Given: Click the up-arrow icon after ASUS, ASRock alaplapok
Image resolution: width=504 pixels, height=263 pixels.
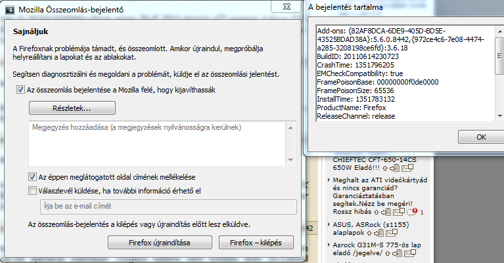Looking at the screenshot, I should (x=369, y=233).
